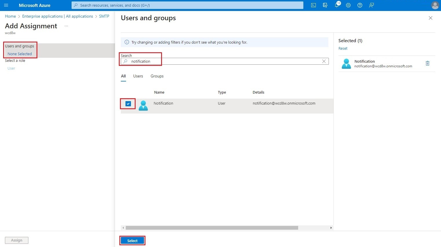Switch to the Groups tab
441x247 pixels.
pos(157,76)
